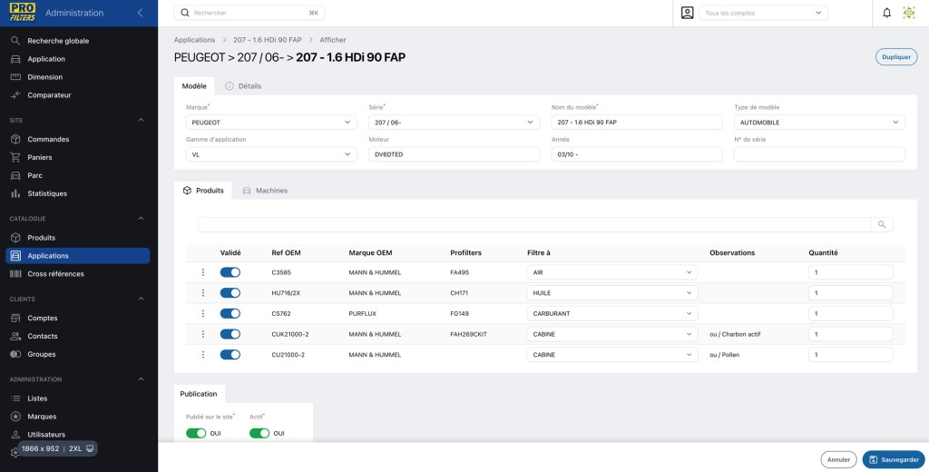Click the empty N° de série field
Image resolution: width=929 pixels, height=472 pixels.
coord(819,154)
